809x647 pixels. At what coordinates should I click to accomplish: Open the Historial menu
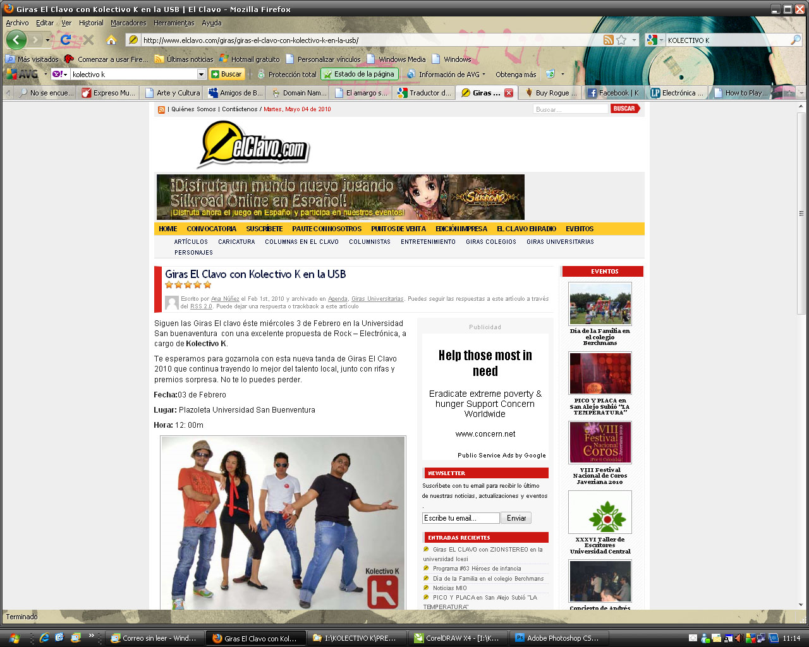coord(91,23)
